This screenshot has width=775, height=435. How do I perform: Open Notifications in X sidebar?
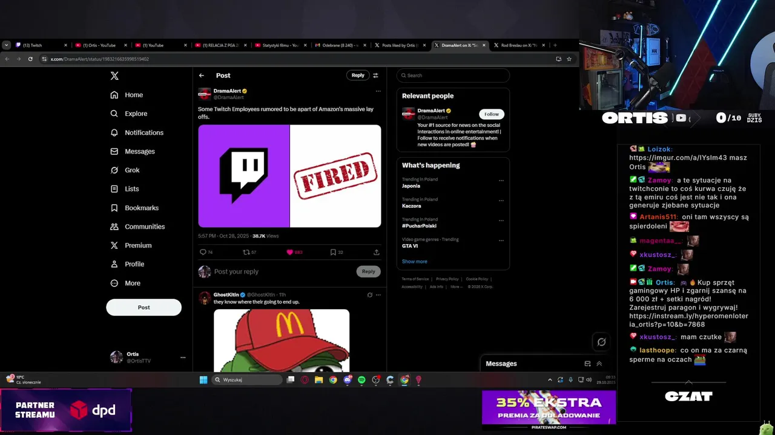pos(137,132)
